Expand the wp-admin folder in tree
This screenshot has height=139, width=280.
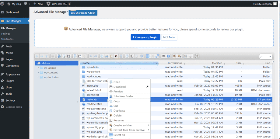pyautogui.click(x=38, y=68)
